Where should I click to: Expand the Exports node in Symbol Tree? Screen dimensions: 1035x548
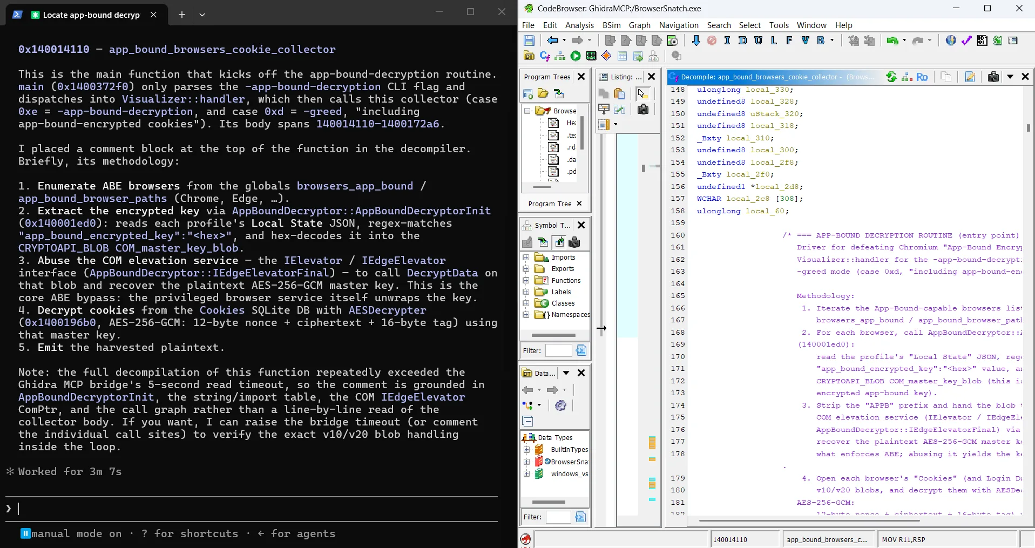(x=526, y=269)
